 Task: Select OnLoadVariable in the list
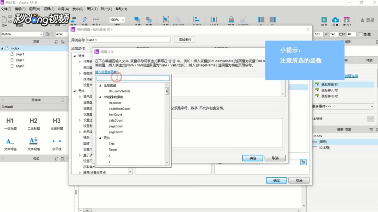(120, 91)
